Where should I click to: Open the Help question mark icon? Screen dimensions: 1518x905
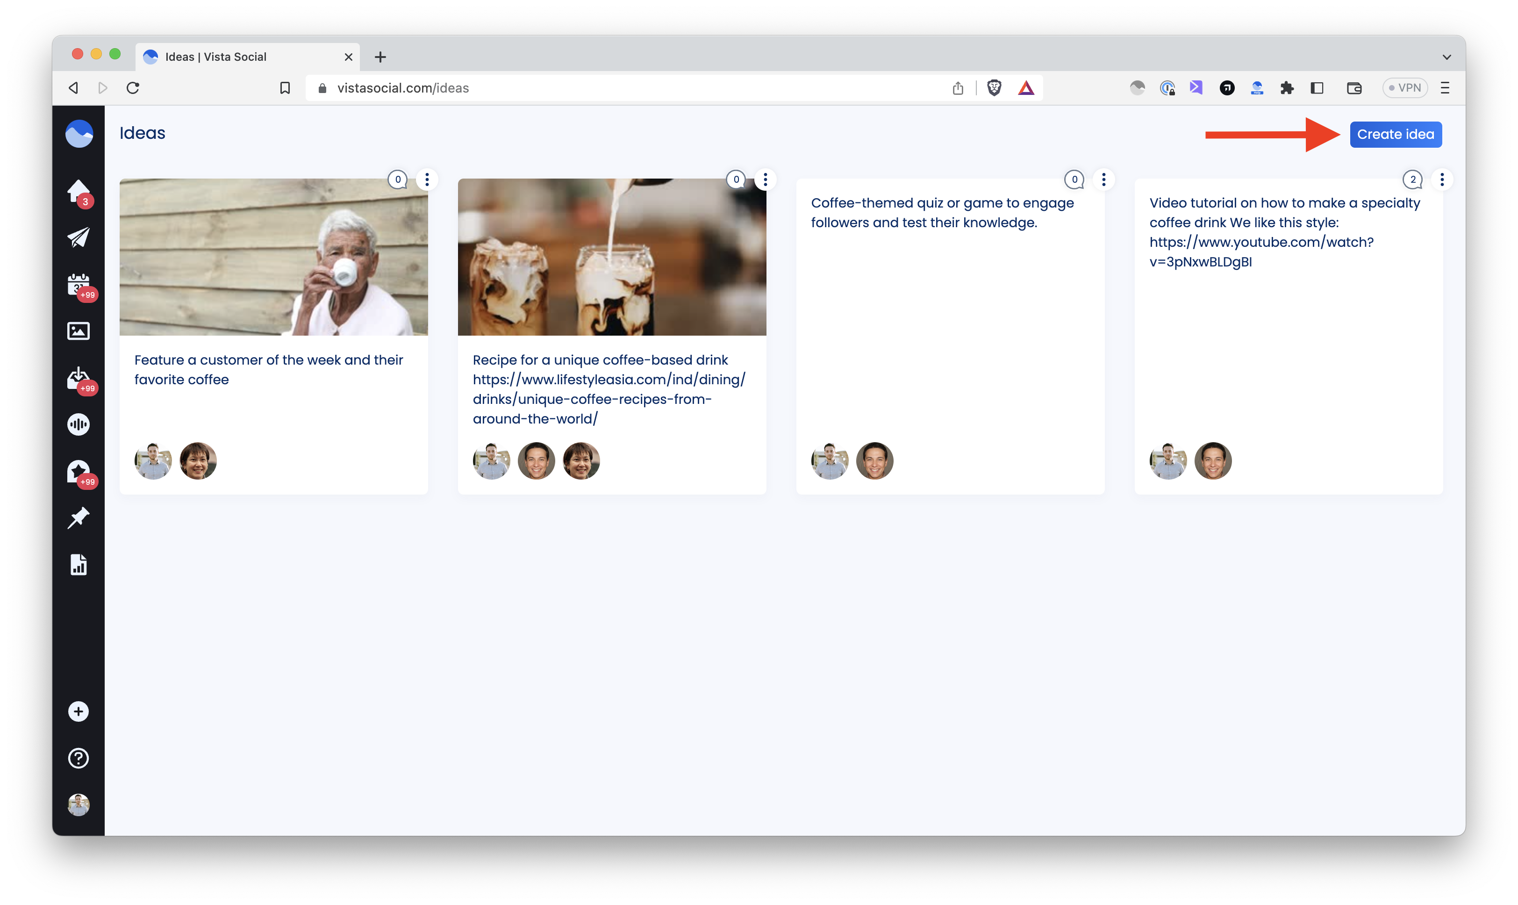79,758
